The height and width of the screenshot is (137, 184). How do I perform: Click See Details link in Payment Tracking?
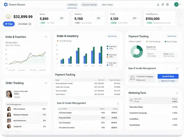[172, 36]
